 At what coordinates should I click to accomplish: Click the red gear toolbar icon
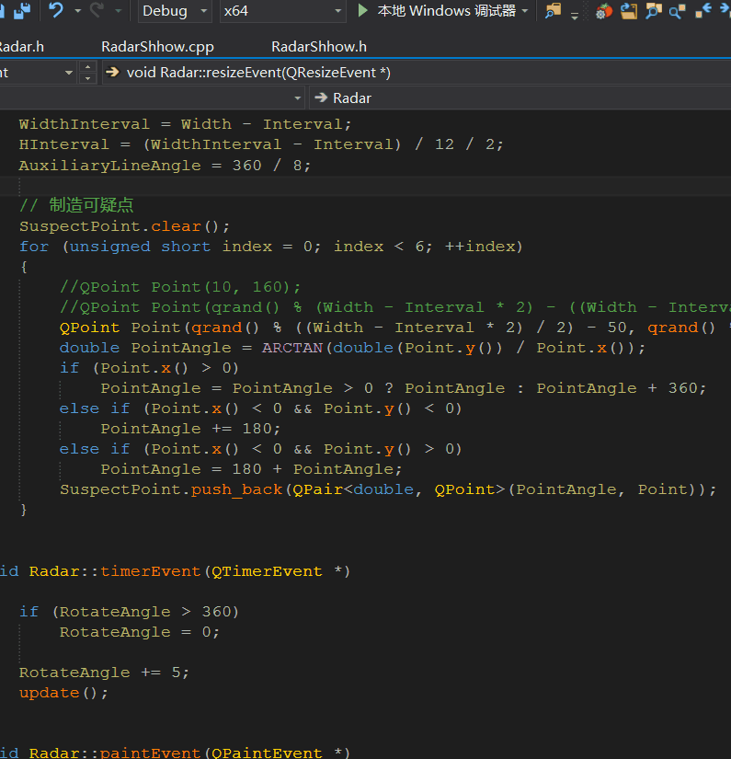point(603,11)
